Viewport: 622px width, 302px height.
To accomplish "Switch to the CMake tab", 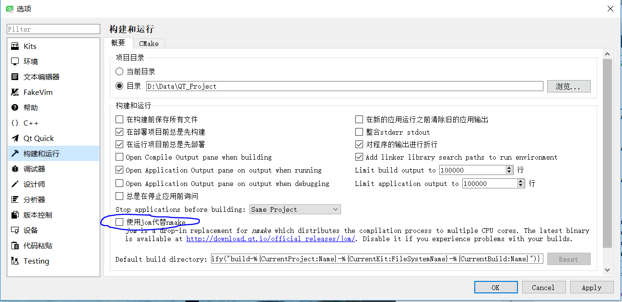I will point(149,43).
